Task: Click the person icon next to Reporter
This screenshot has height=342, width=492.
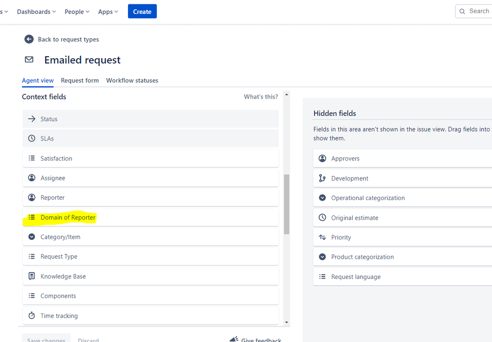Action: point(32,197)
